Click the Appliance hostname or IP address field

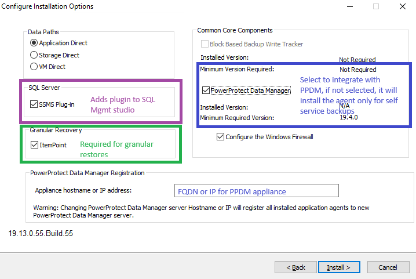click(256, 191)
